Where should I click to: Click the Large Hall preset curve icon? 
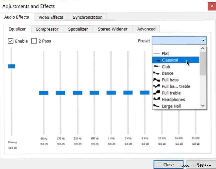pyautogui.click(x=157, y=106)
